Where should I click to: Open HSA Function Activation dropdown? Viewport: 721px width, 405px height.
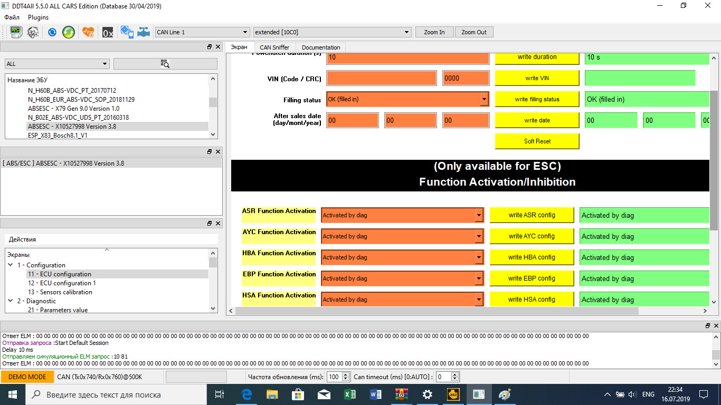point(402,300)
